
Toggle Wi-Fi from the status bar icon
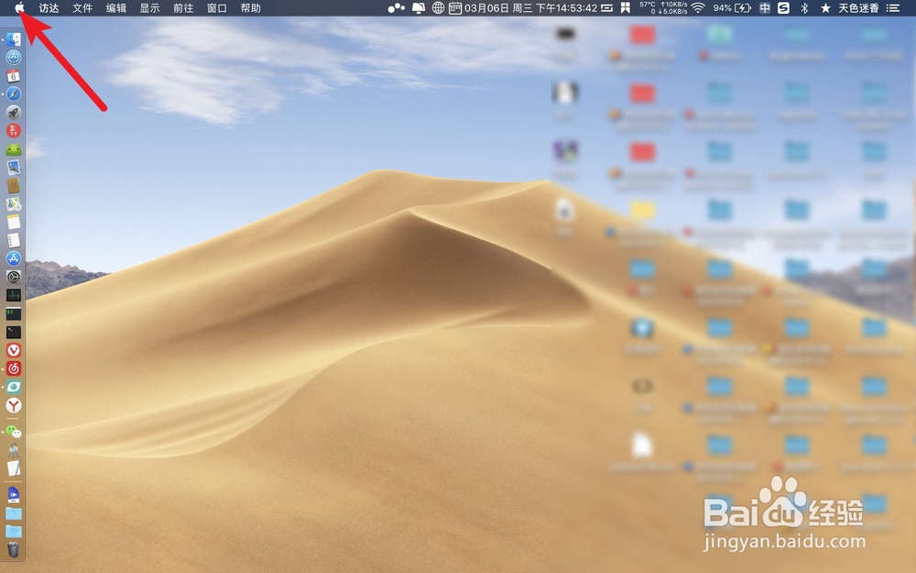[696, 9]
